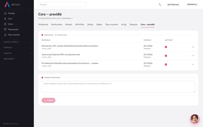
Task: Click the Pripomienky alarm clock icon
Action: tap(5, 29)
